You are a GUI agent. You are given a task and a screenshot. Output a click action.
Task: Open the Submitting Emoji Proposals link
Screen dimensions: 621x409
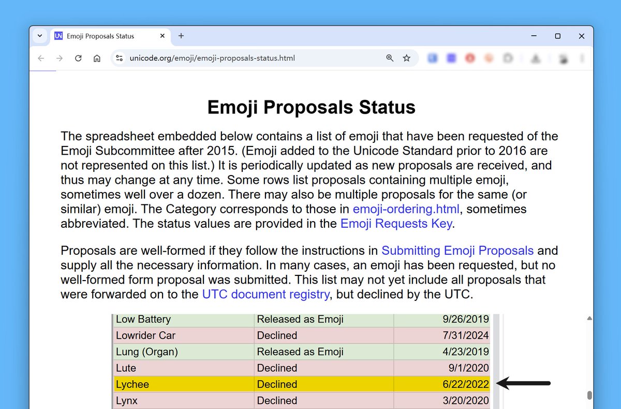[x=457, y=251]
